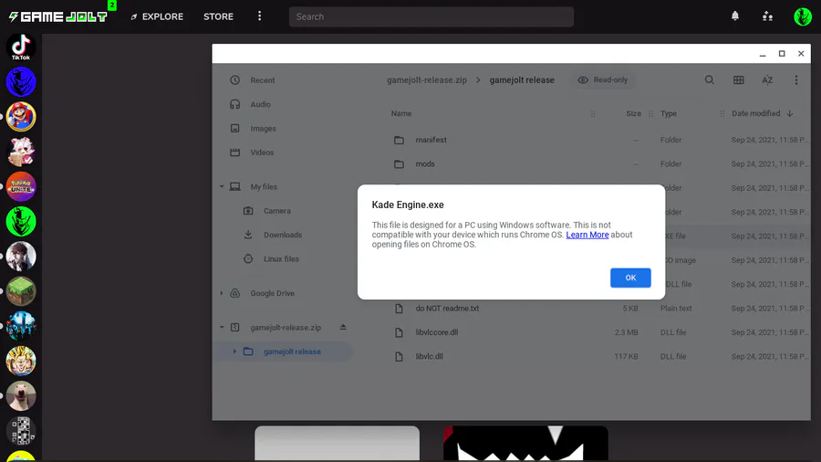This screenshot has width=821, height=462.
Task: Open the black monster-teeth thumbnail
Action: [525, 443]
